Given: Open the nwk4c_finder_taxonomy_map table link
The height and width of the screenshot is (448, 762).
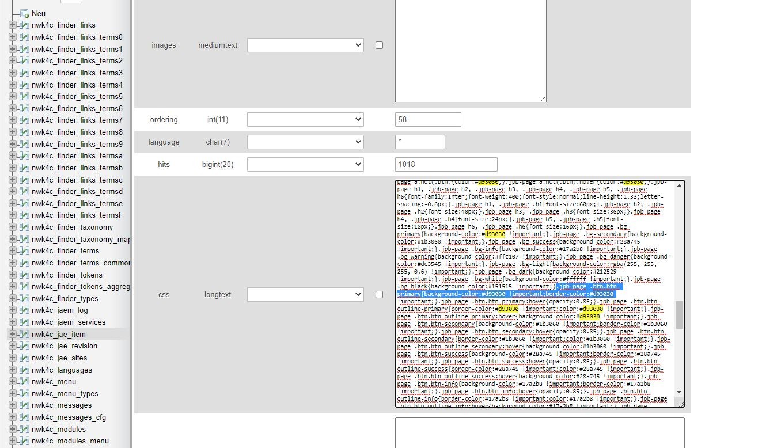Looking at the screenshot, I should coord(81,239).
